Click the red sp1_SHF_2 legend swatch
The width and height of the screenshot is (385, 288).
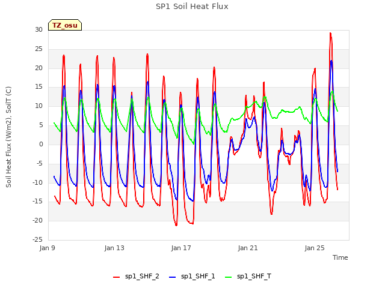(116, 277)
